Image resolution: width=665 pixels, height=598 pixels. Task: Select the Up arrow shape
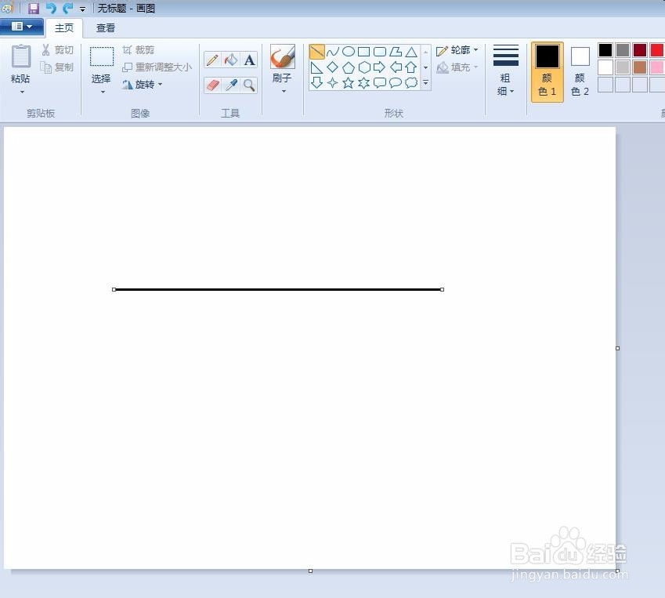coord(411,67)
